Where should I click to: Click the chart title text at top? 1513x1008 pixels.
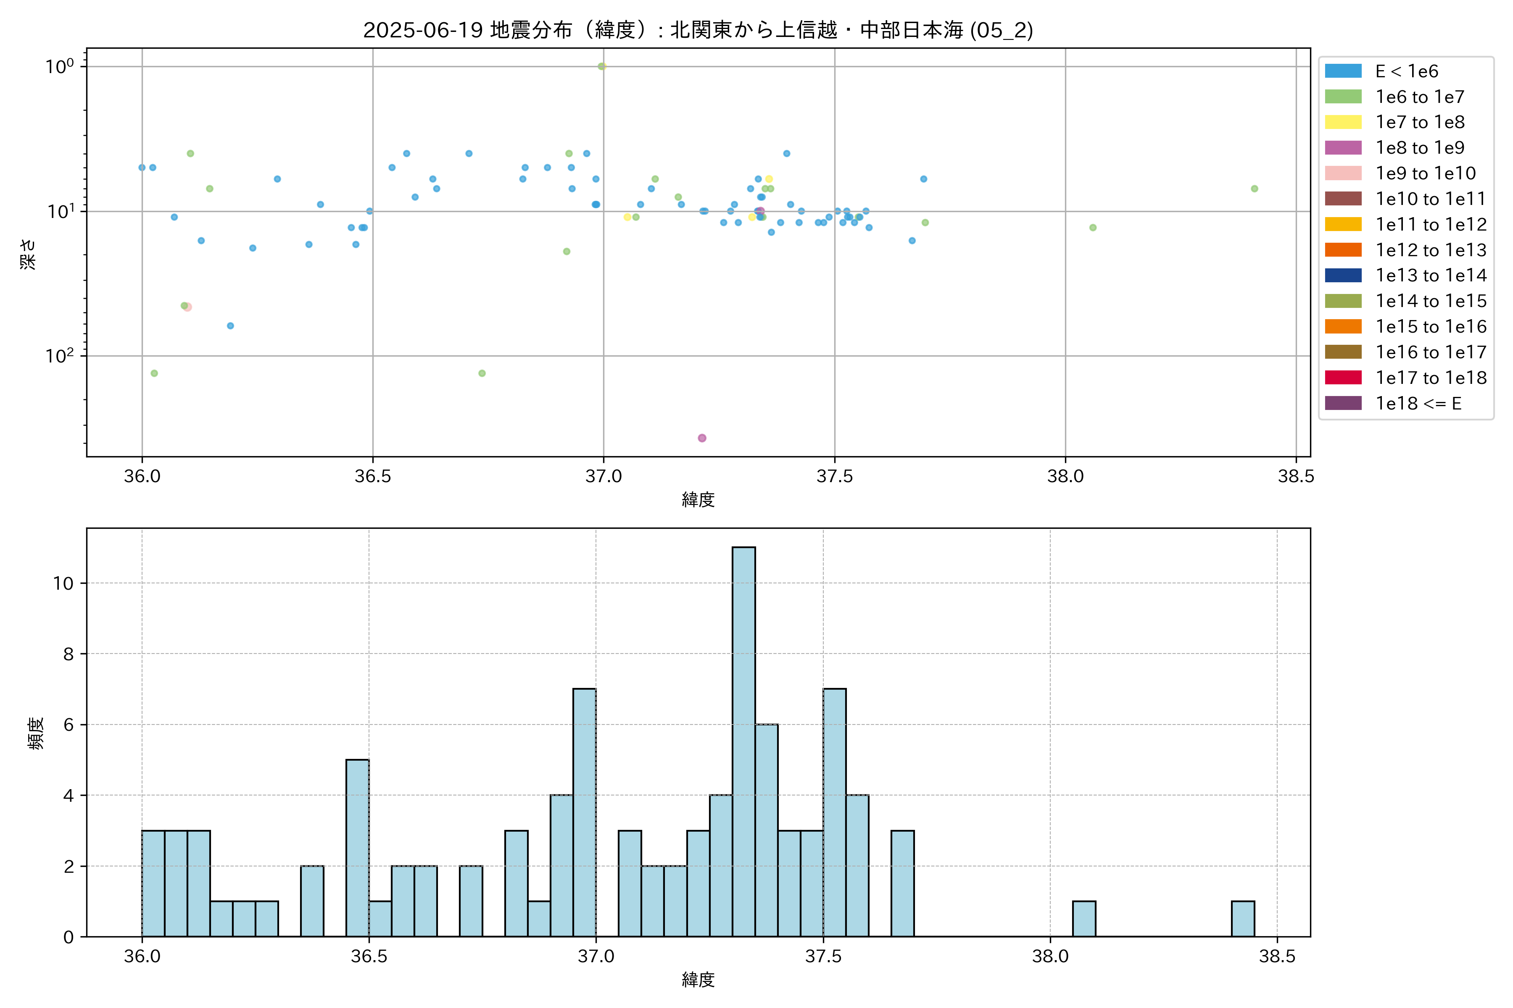698,30
